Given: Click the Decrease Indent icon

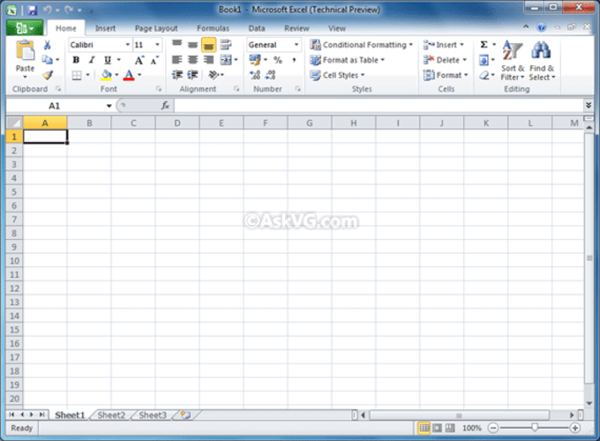Looking at the screenshot, I should point(176,75).
